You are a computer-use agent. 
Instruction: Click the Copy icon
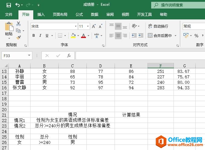[x=18, y=31]
